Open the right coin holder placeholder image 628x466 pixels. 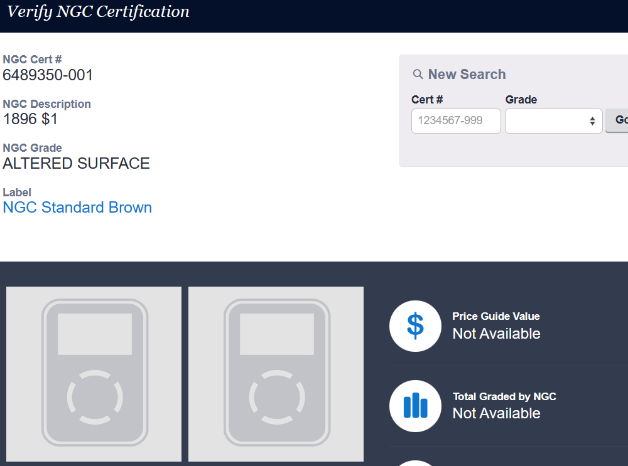[x=276, y=374]
